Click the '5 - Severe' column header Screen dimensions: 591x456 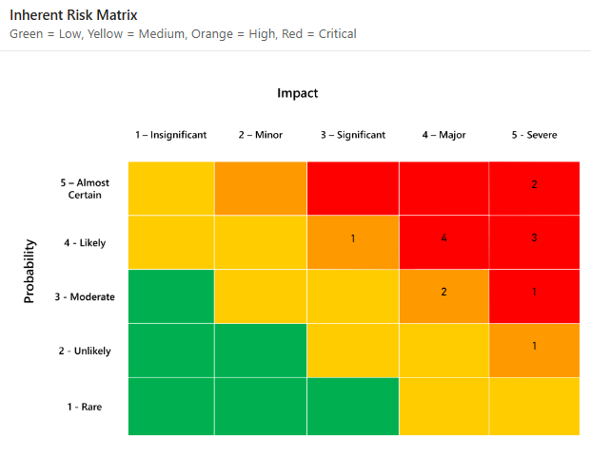click(534, 135)
